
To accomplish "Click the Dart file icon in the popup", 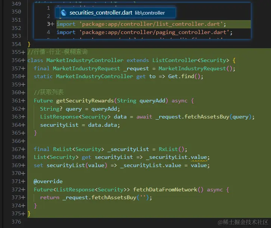I will click(x=64, y=13).
